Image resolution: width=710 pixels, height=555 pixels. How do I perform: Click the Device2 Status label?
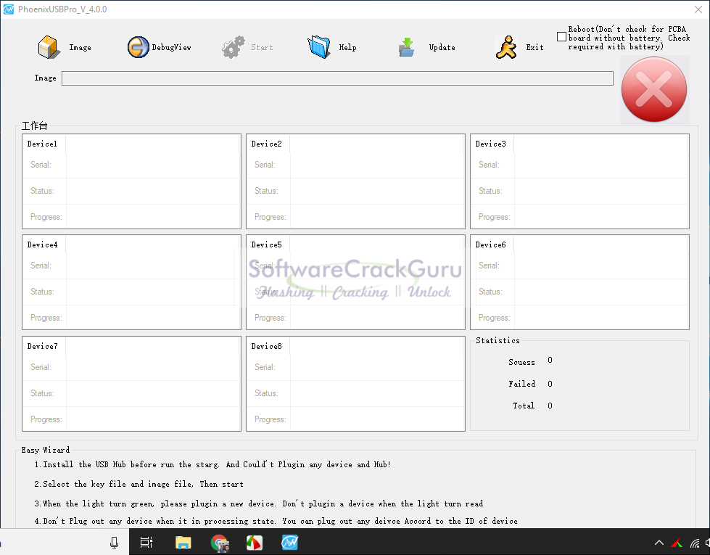pos(266,192)
